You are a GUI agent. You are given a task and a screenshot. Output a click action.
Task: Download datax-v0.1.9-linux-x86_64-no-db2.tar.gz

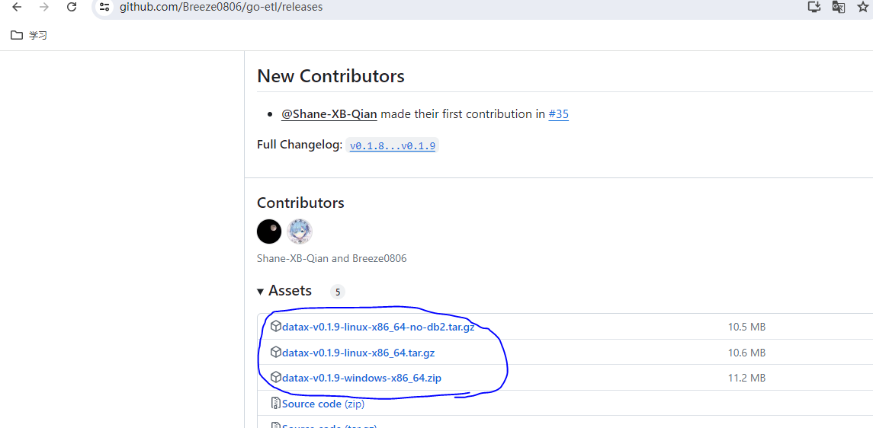pyautogui.click(x=379, y=327)
